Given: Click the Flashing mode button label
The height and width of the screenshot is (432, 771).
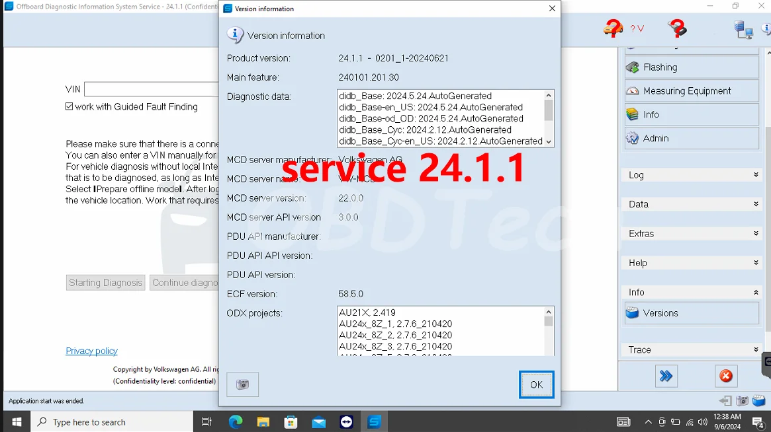Looking at the screenshot, I should (x=660, y=67).
